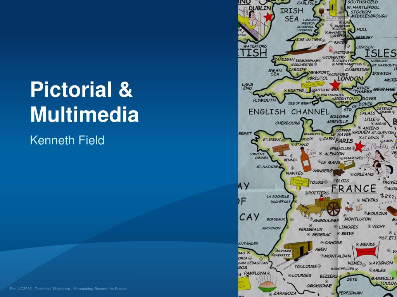This screenshot has height=297, width=397.
Task: Select the brown boar illustration near Angers
Action: (x=338, y=172)
